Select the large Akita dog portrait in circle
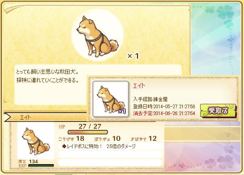Viewport: 244px width, 175px height. pyautogui.click(x=97, y=35)
